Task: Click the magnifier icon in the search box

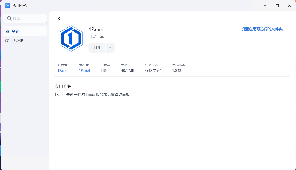Action: click(9, 18)
